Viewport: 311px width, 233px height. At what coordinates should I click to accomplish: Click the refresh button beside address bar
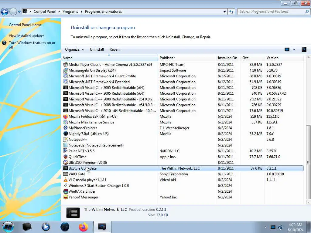[x=231, y=12]
